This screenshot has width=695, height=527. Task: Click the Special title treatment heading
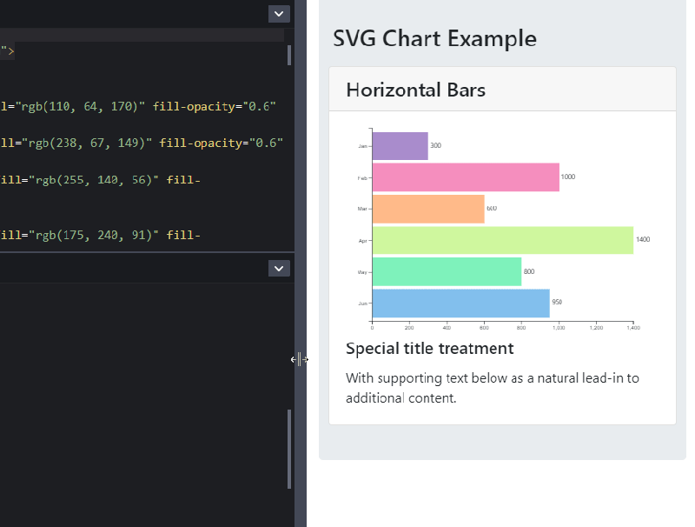tap(429, 348)
